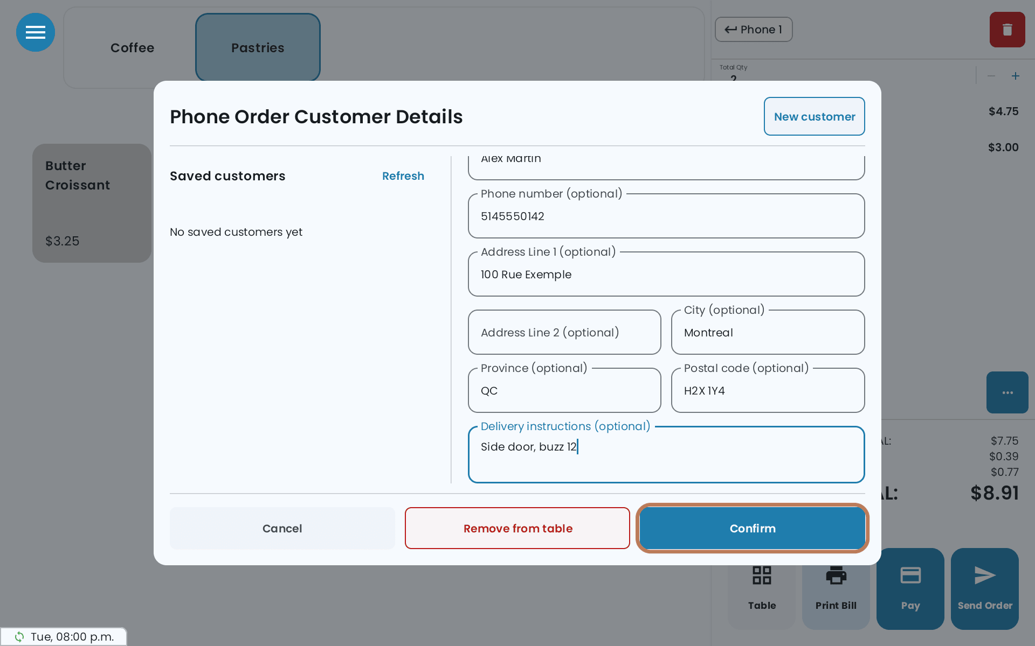This screenshot has height=646, width=1035.
Task: Click the $3.00 order line price
Action: click(x=1003, y=148)
